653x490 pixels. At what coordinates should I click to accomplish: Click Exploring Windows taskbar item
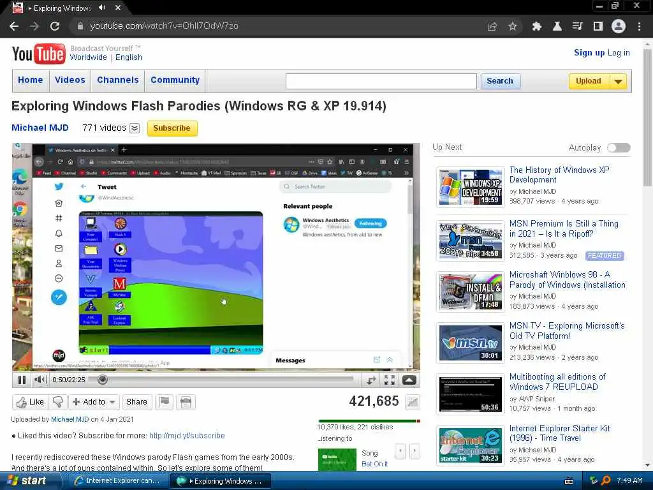(221, 480)
